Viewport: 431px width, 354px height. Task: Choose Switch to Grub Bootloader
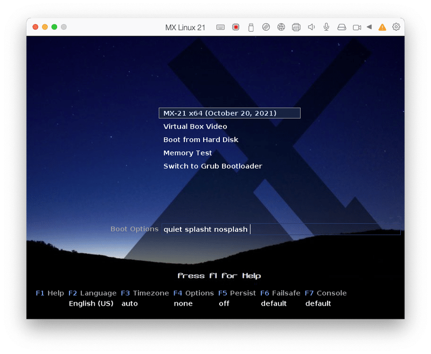(x=213, y=166)
